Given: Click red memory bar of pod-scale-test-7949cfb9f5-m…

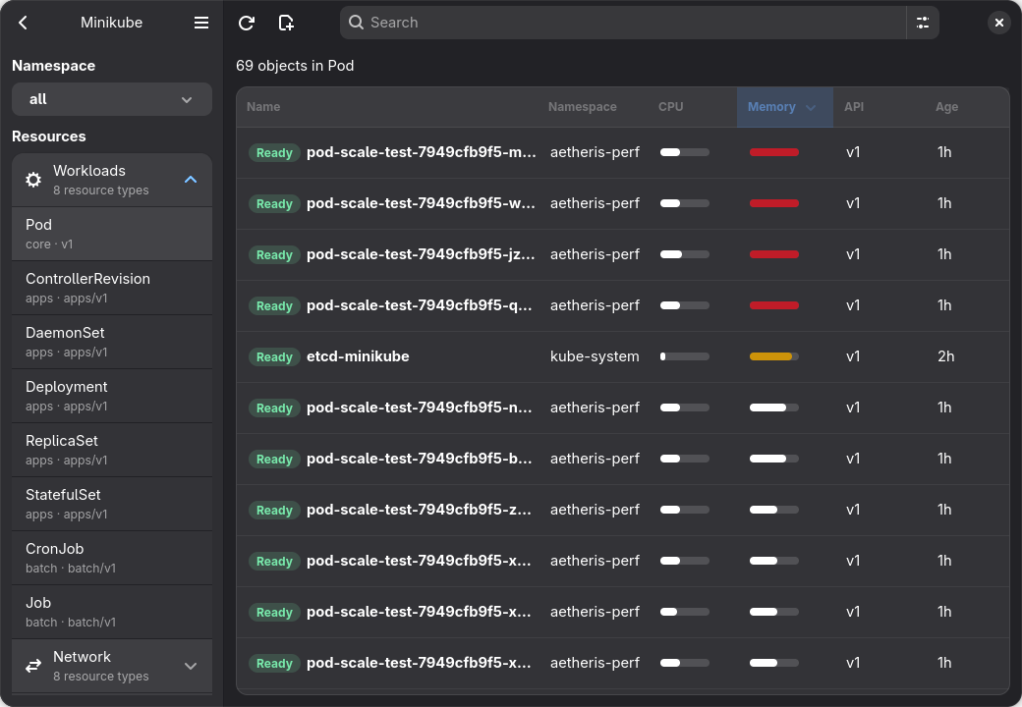Looking at the screenshot, I should pos(774,152).
